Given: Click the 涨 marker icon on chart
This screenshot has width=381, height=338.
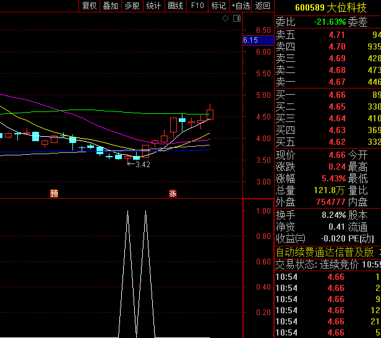Looking at the screenshot, I should point(173,193).
